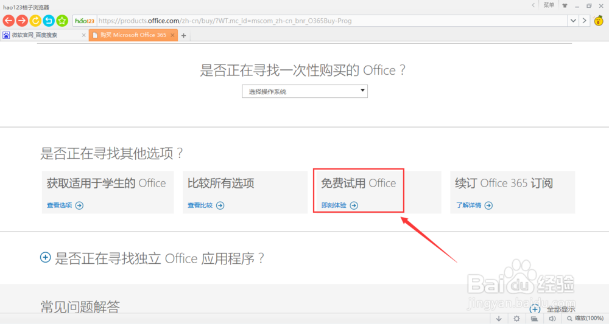The width and height of the screenshot is (609, 324).
Task: Open settings gear icon in status bar
Action: [516, 319]
